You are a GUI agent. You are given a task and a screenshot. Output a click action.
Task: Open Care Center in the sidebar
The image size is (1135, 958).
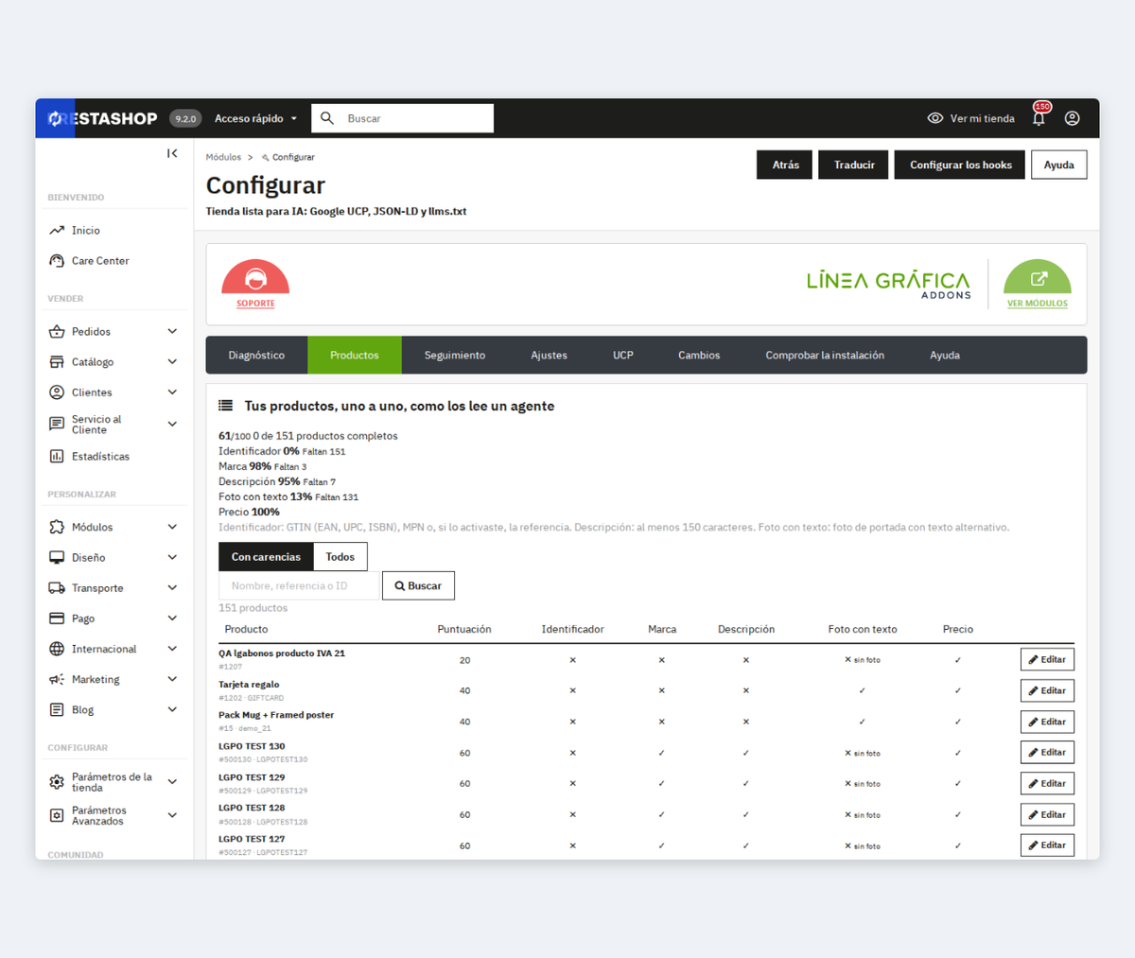tap(100, 261)
